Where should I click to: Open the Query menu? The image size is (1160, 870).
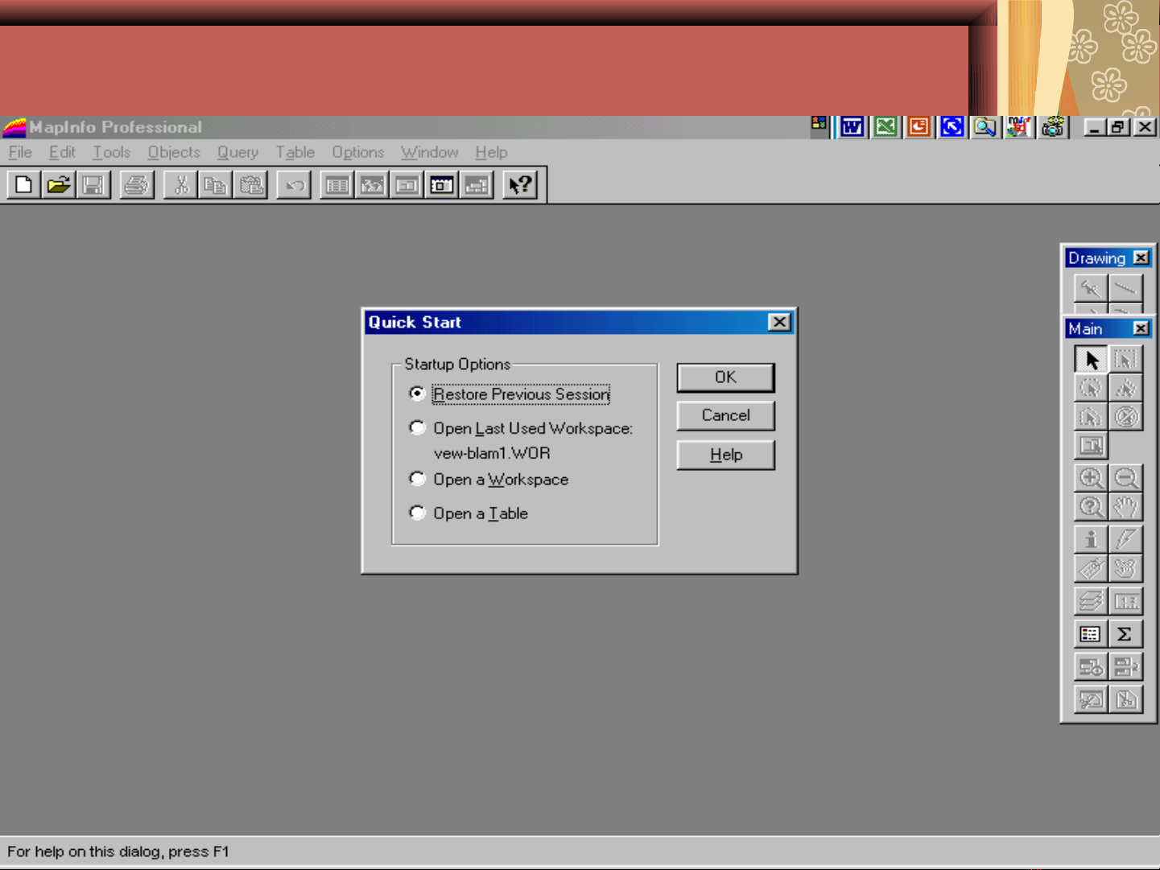[x=237, y=152]
